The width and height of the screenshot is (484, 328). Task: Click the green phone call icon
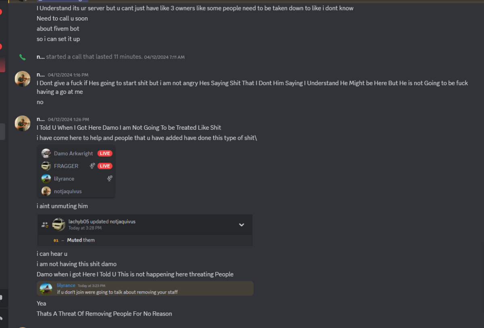pyautogui.click(x=23, y=57)
